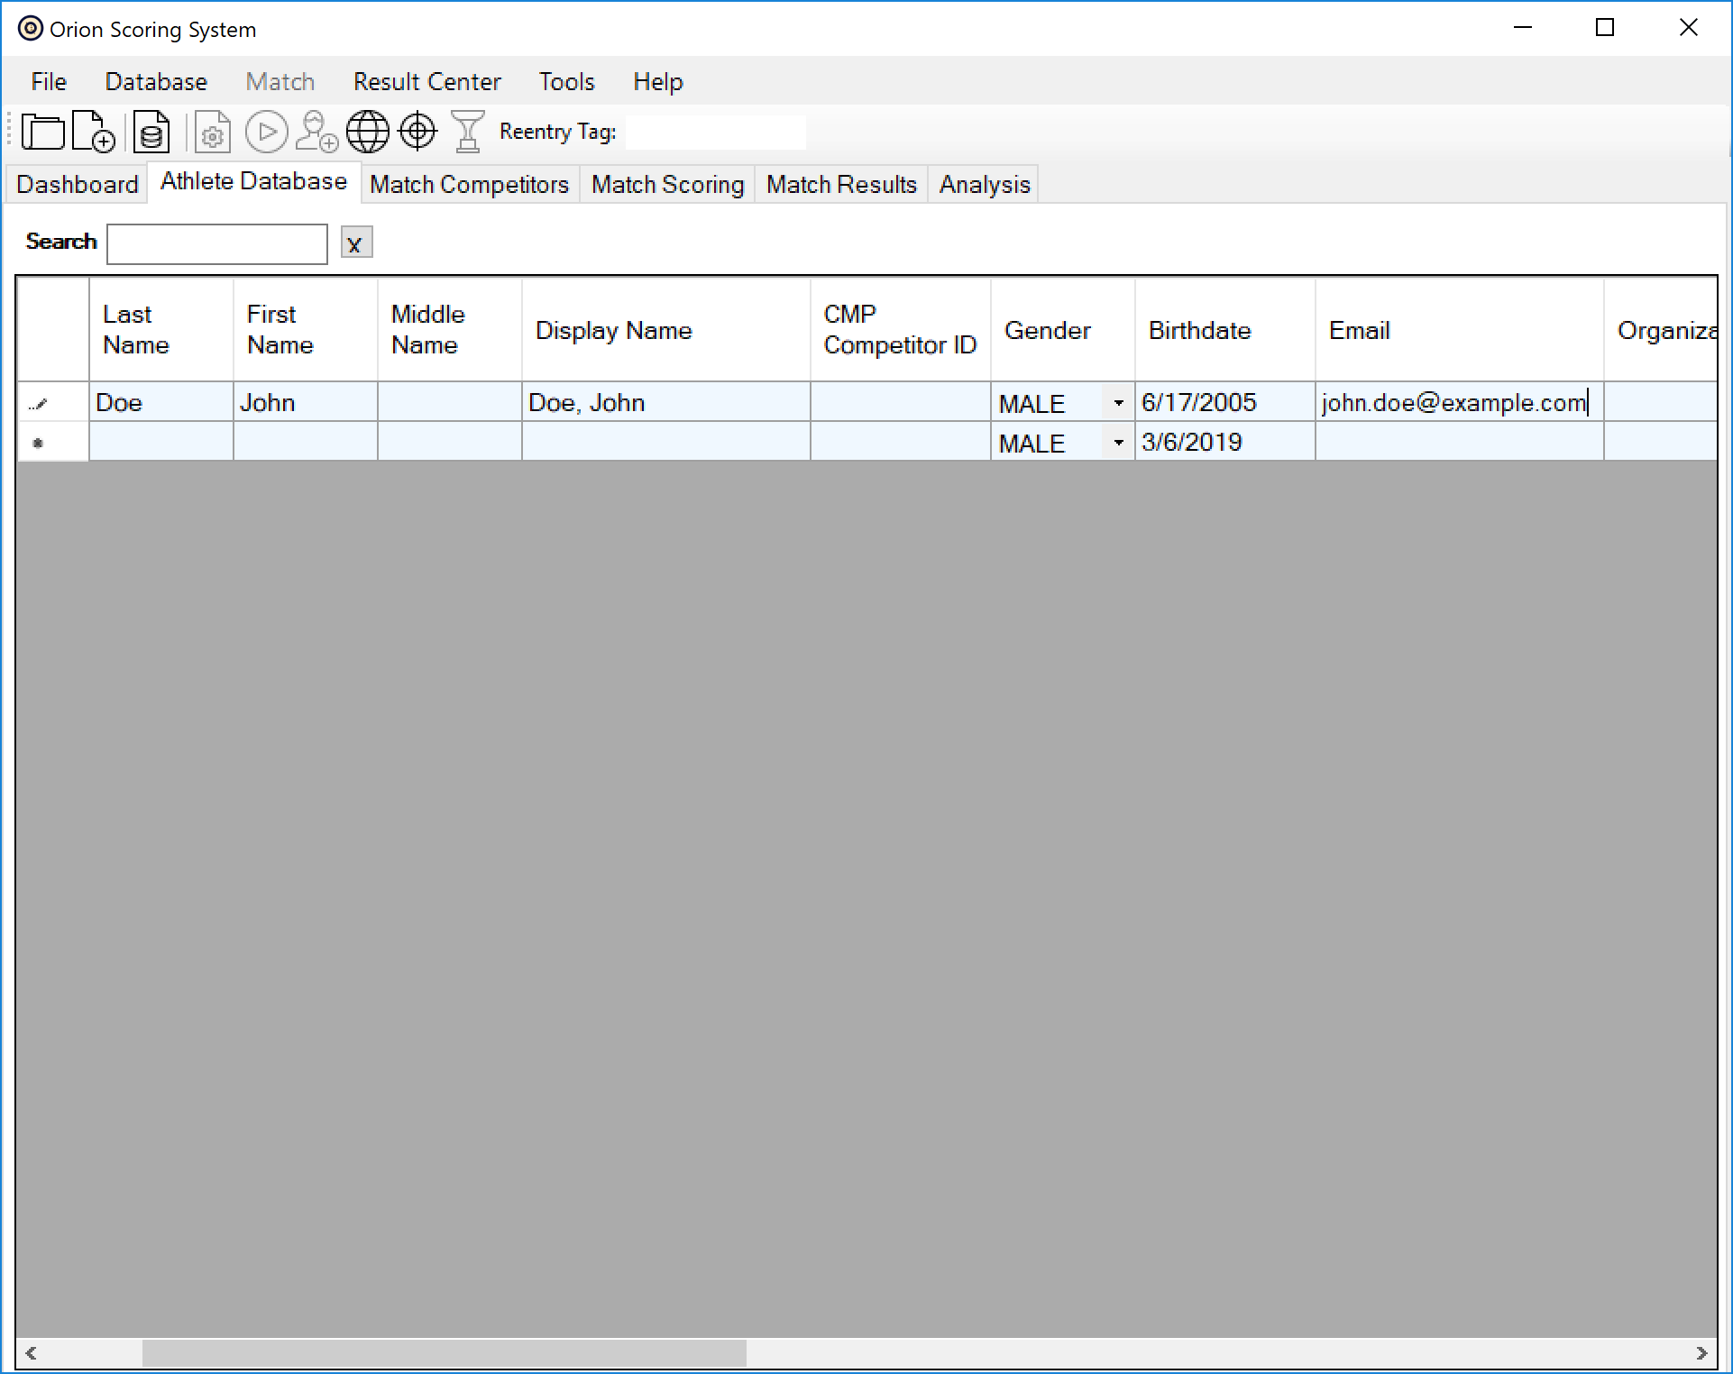
Task: Select the globe Result Center icon
Action: coord(368,132)
